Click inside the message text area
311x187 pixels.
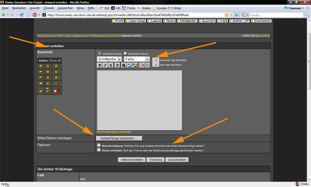coord(139,100)
